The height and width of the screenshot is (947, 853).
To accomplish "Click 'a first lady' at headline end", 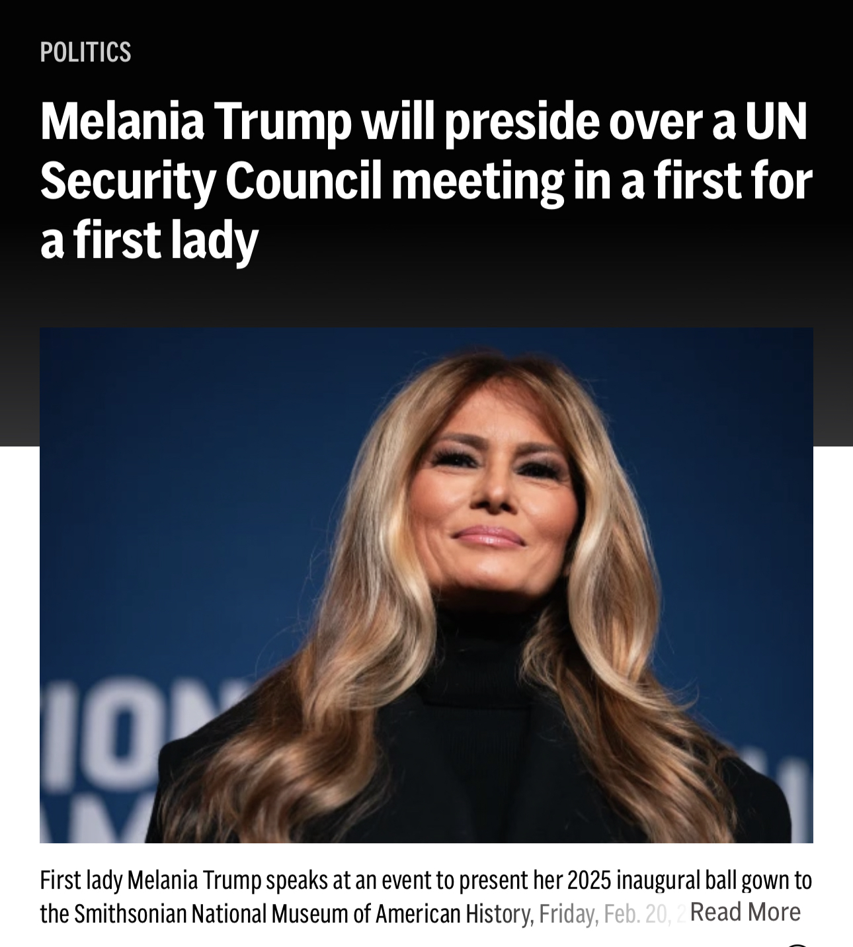I will tap(149, 240).
